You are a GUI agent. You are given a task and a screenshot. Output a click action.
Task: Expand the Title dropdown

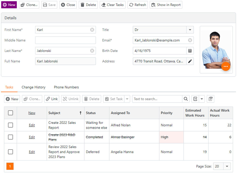pyautogui.click(x=190, y=30)
